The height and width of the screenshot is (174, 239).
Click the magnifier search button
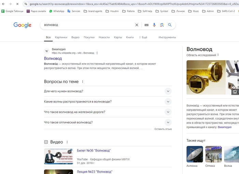170,25
